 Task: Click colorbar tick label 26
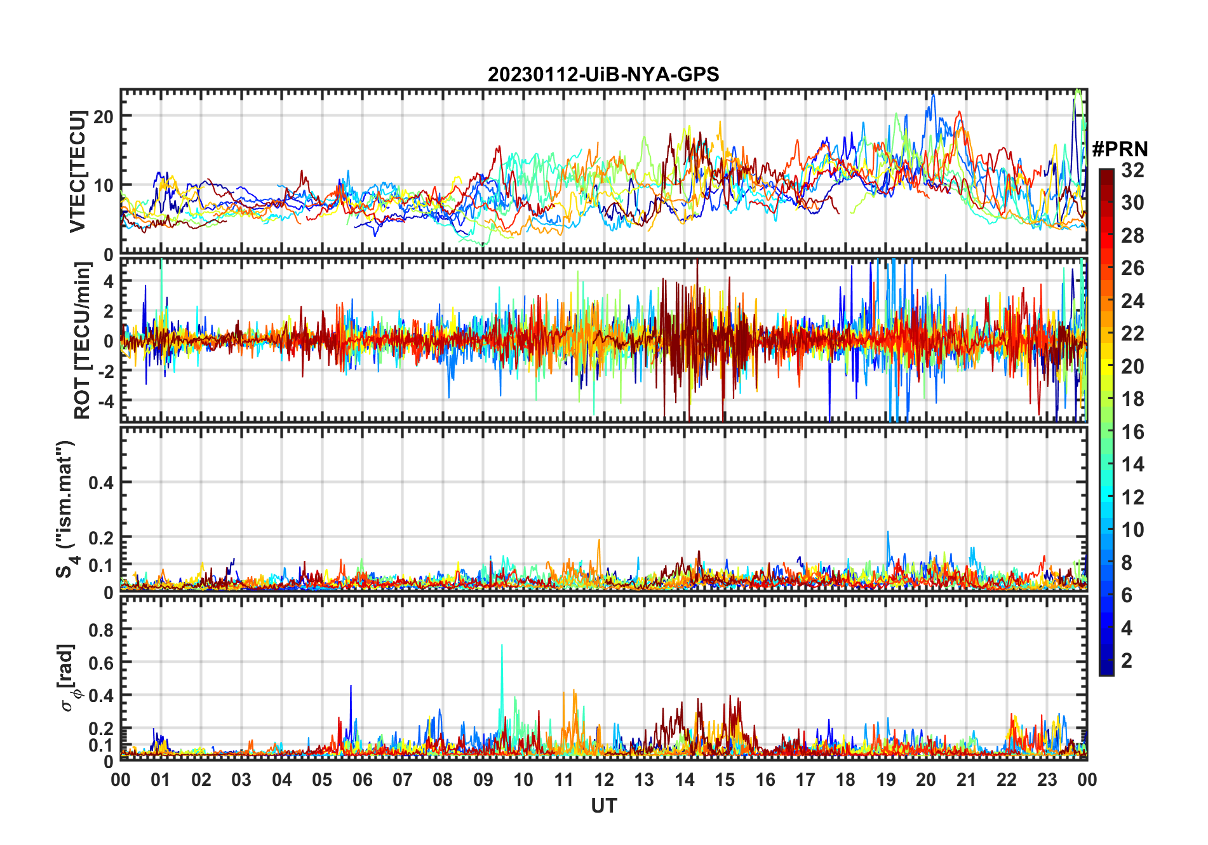click(1132, 268)
